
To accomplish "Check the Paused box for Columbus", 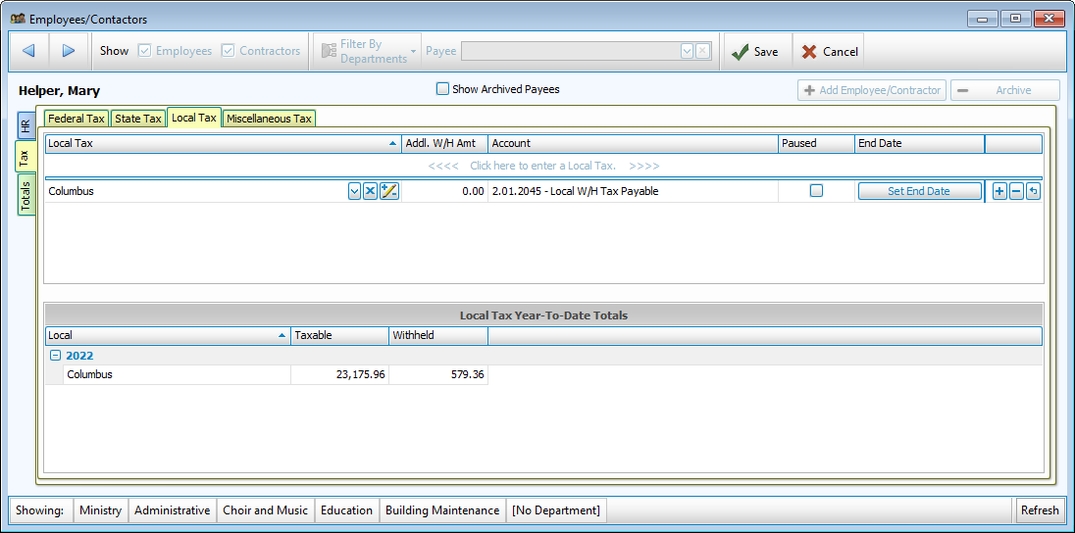I will click(816, 192).
